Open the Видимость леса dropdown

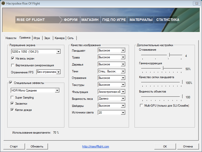click(112, 99)
